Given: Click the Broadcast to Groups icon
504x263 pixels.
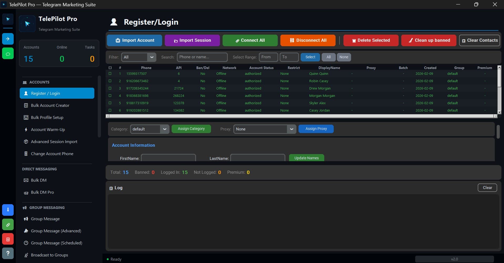Looking at the screenshot, I should click(x=26, y=255).
